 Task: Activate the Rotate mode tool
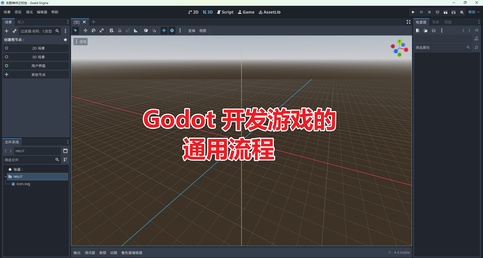pyautogui.click(x=94, y=31)
